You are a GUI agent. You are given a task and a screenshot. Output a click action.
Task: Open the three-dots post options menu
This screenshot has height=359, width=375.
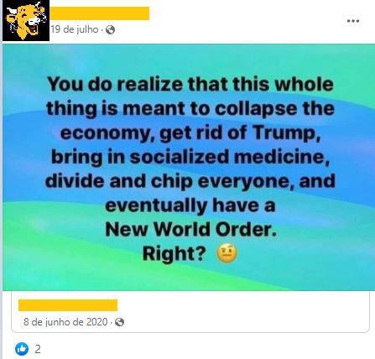353,21
